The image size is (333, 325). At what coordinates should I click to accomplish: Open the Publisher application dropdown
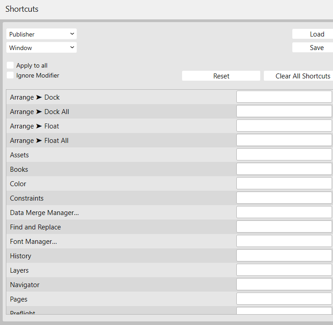coord(42,34)
